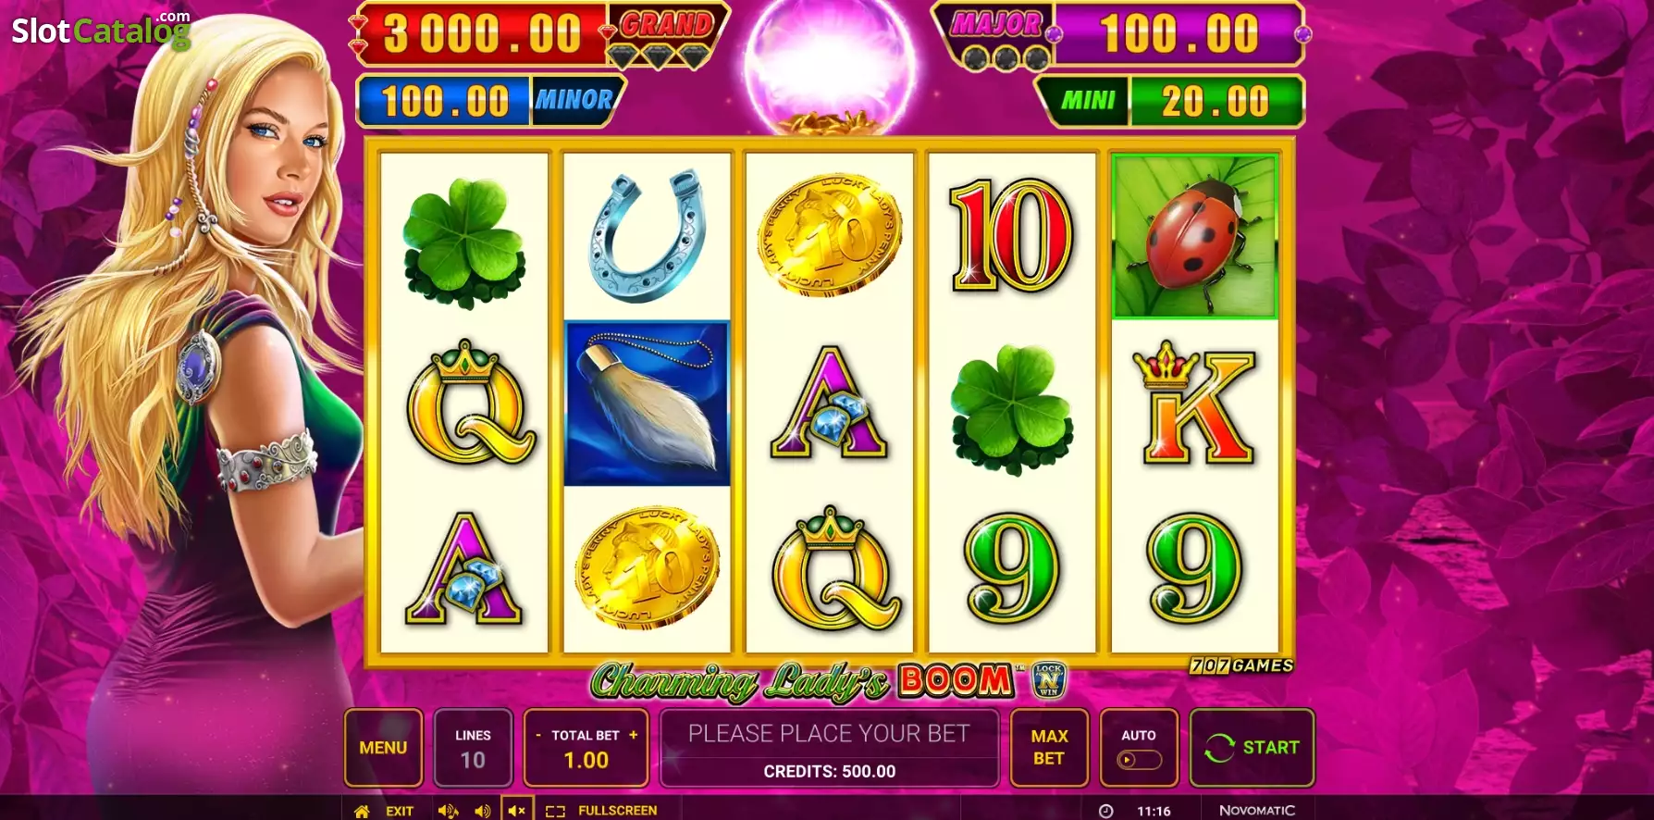The width and height of the screenshot is (1654, 820).
Task: Decrease total bet with minus sign
Action: (x=538, y=735)
